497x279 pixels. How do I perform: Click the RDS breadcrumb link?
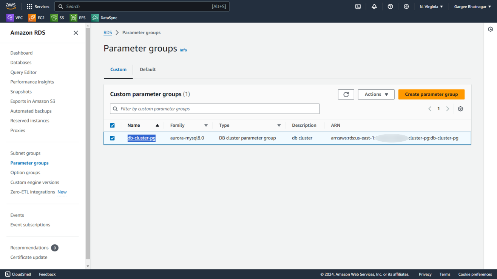pos(108,33)
